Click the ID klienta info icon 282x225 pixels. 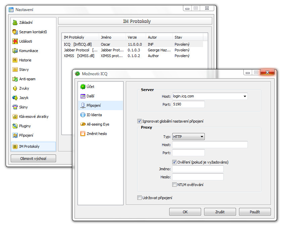[83, 115]
